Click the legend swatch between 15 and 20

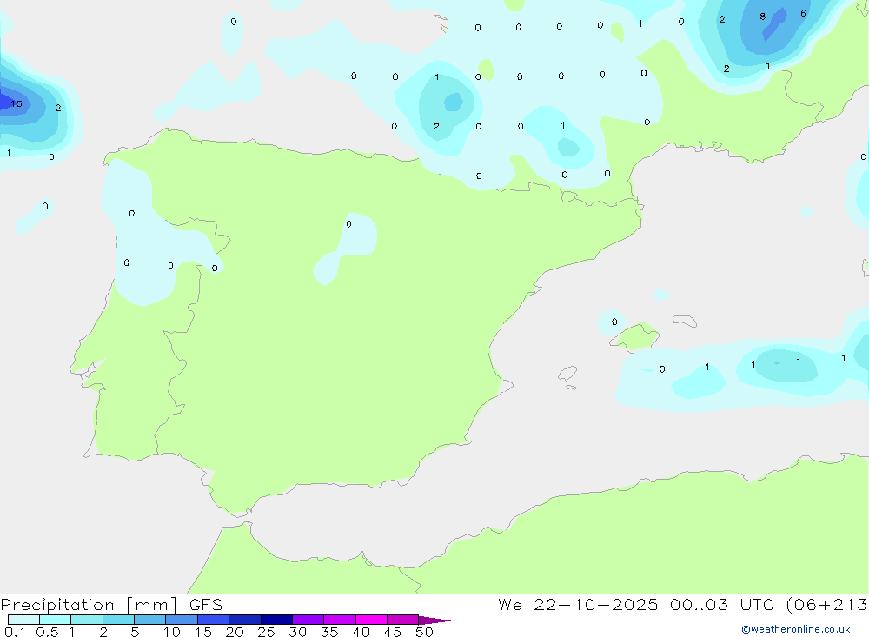pos(214,620)
